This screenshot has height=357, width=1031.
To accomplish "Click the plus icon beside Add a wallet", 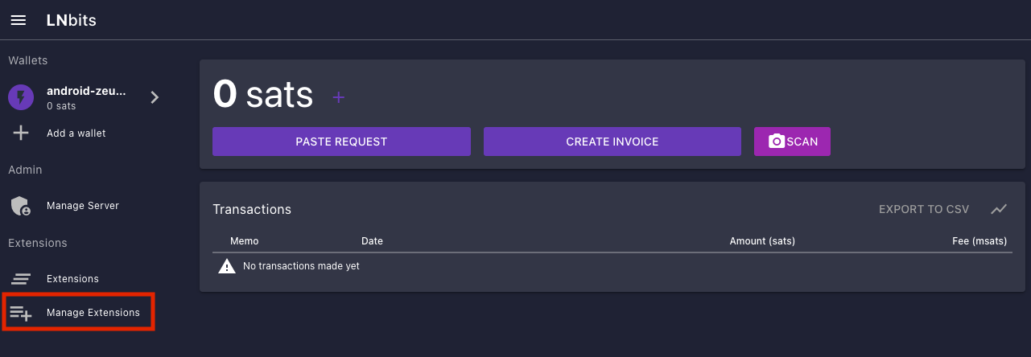I will point(21,133).
